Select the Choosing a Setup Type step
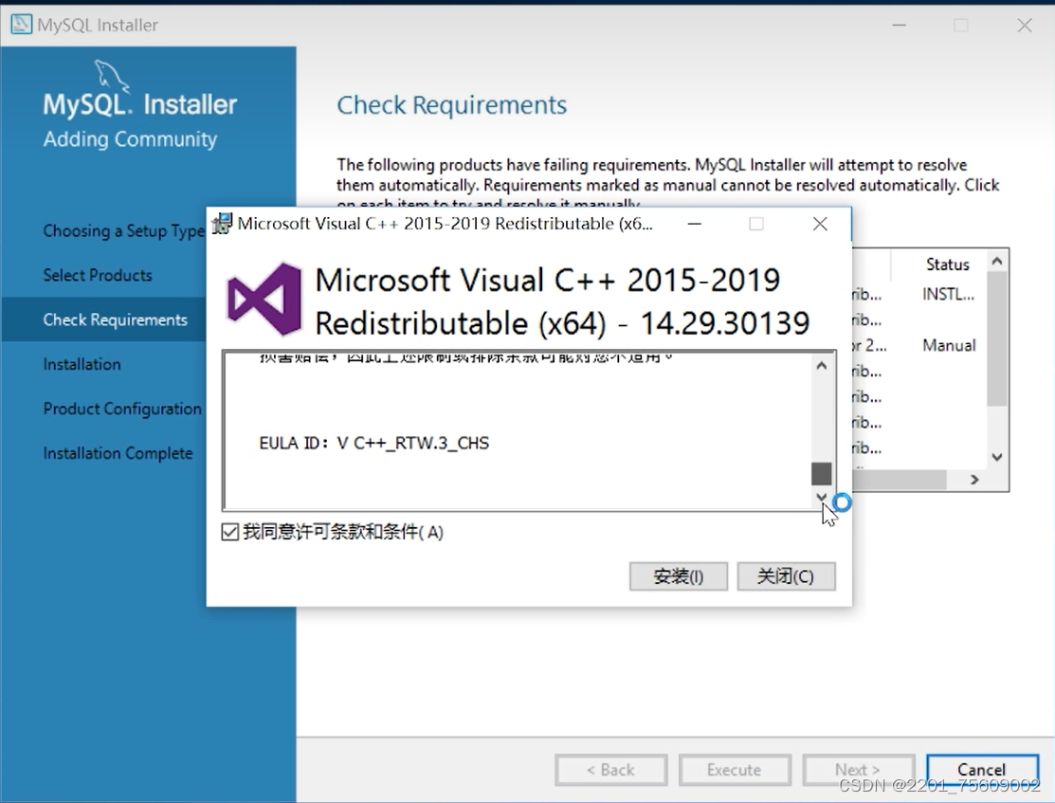This screenshot has height=803, width=1055. 123,231
